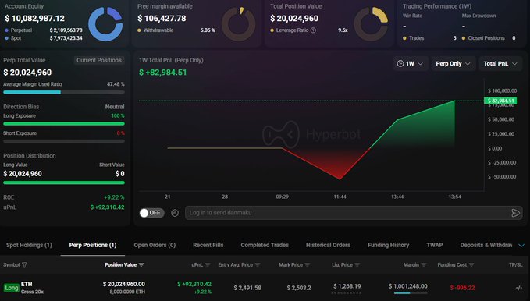Send danmaku with paper plane icon
This screenshot has height=301, width=530.
515,213
